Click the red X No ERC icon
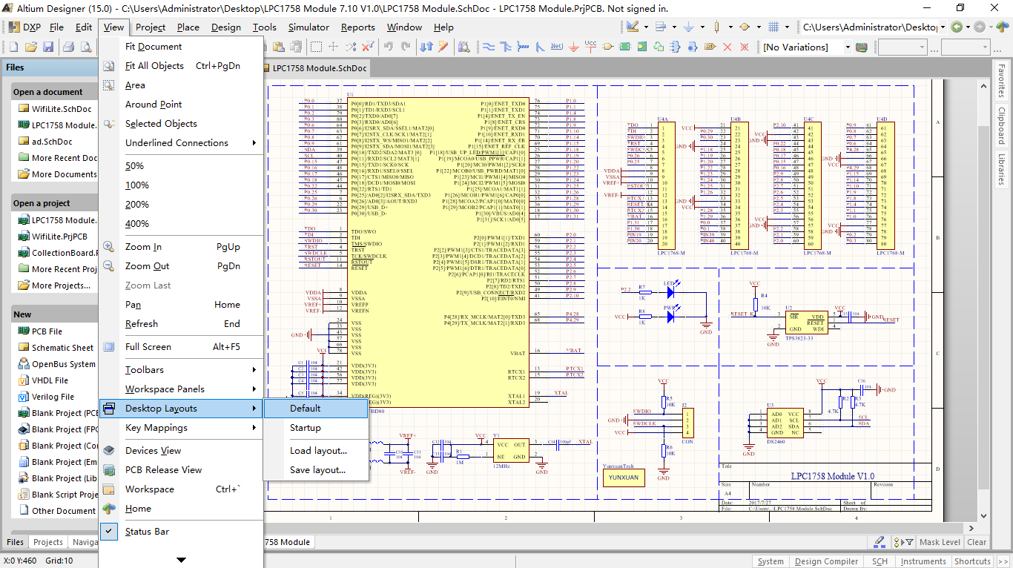 coord(727,47)
